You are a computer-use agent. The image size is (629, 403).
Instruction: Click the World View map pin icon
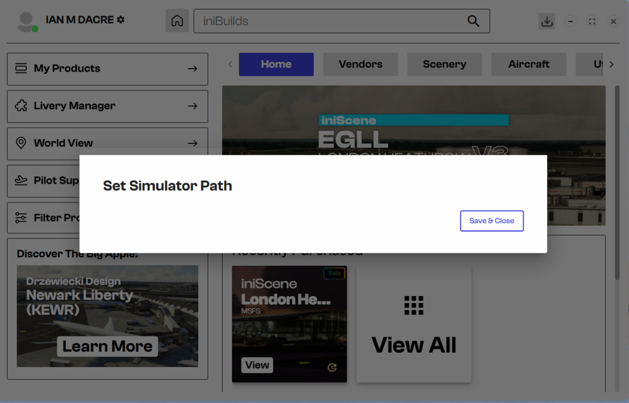coord(21,143)
